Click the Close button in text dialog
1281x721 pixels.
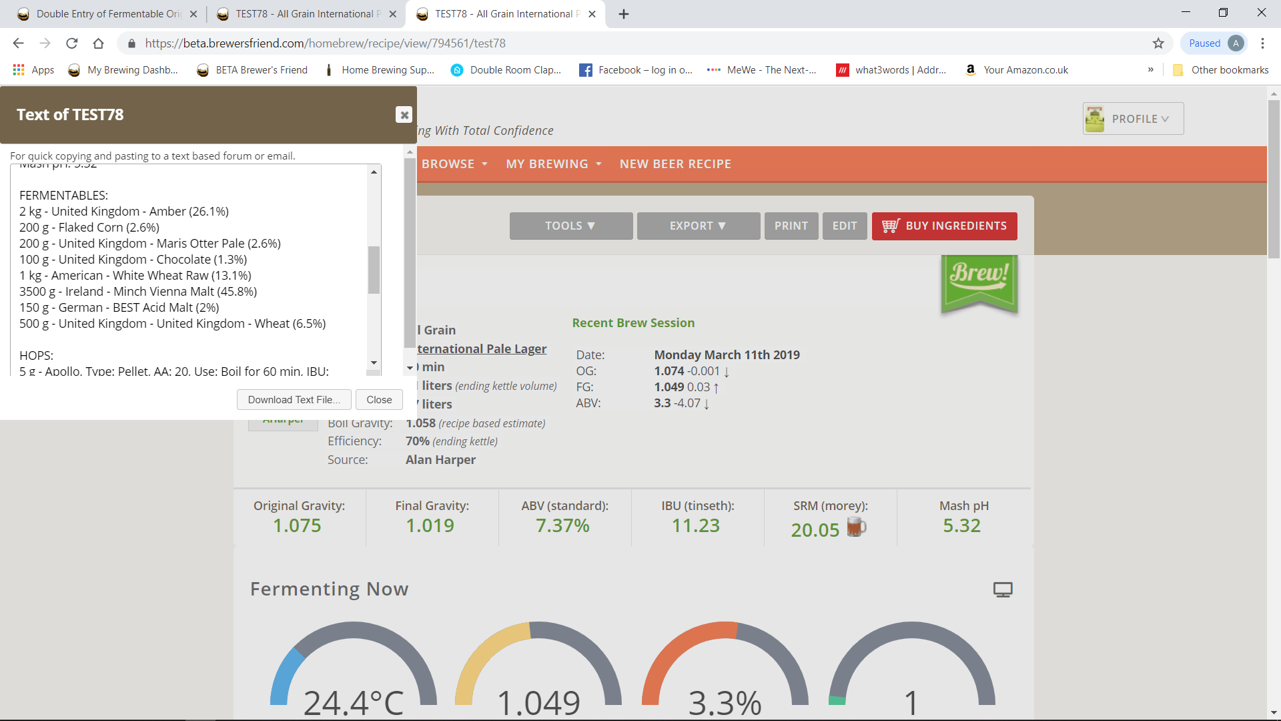coord(379,400)
